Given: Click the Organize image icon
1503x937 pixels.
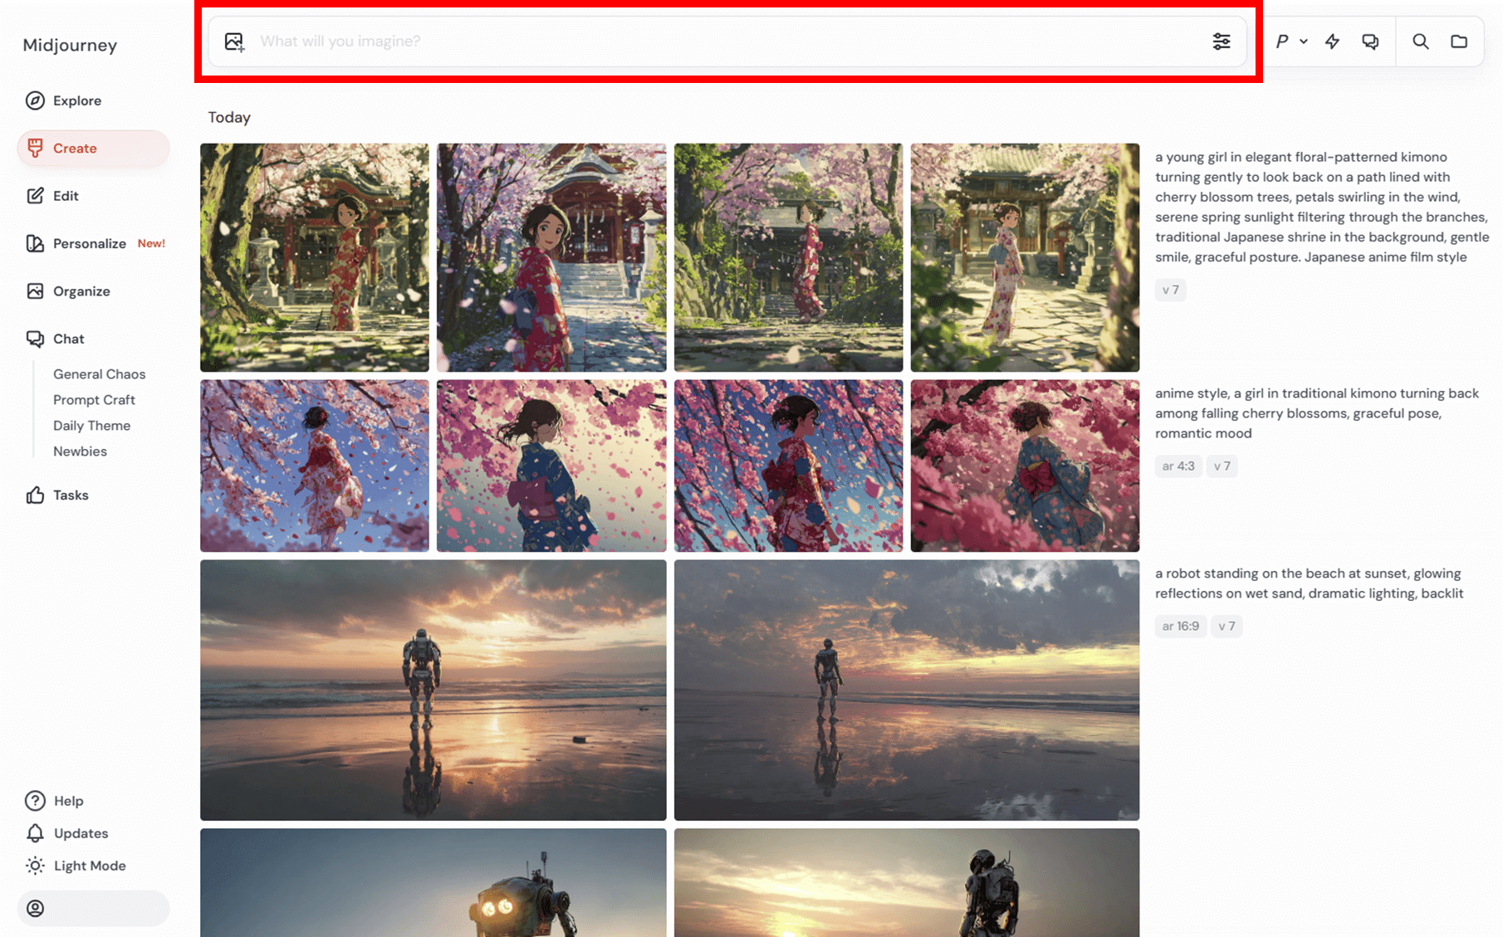Looking at the screenshot, I should tap(35, 291).
